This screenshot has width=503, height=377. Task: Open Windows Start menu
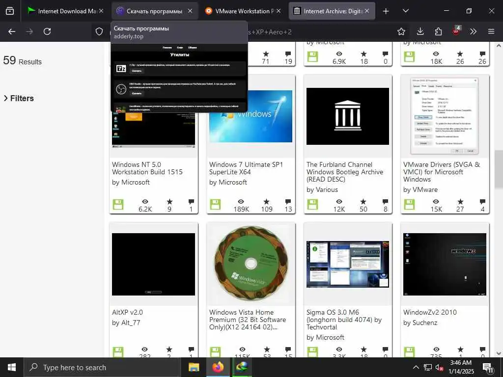(x=12, y=367)
